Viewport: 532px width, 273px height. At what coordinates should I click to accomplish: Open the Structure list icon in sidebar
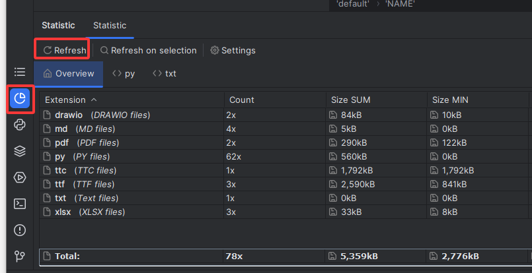click(20, 72)
